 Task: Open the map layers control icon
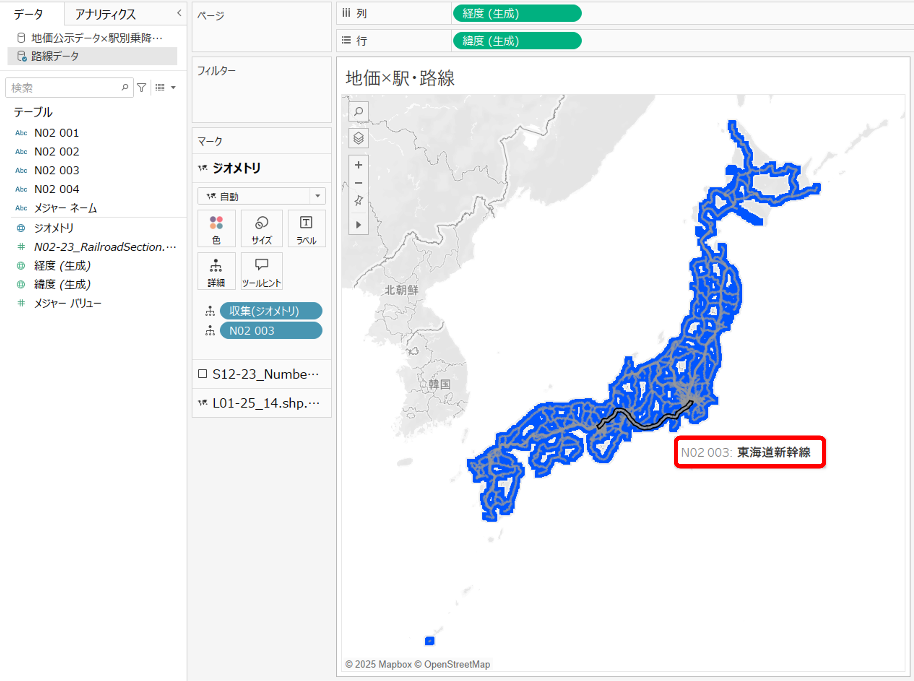[x=359, y=138]
